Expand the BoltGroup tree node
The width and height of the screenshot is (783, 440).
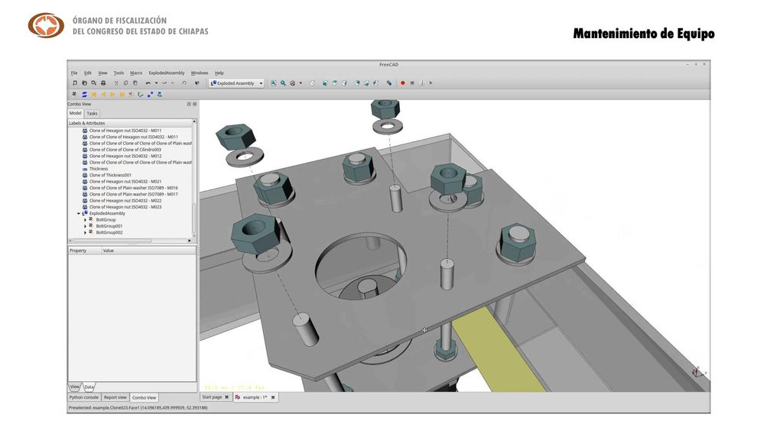85,220
